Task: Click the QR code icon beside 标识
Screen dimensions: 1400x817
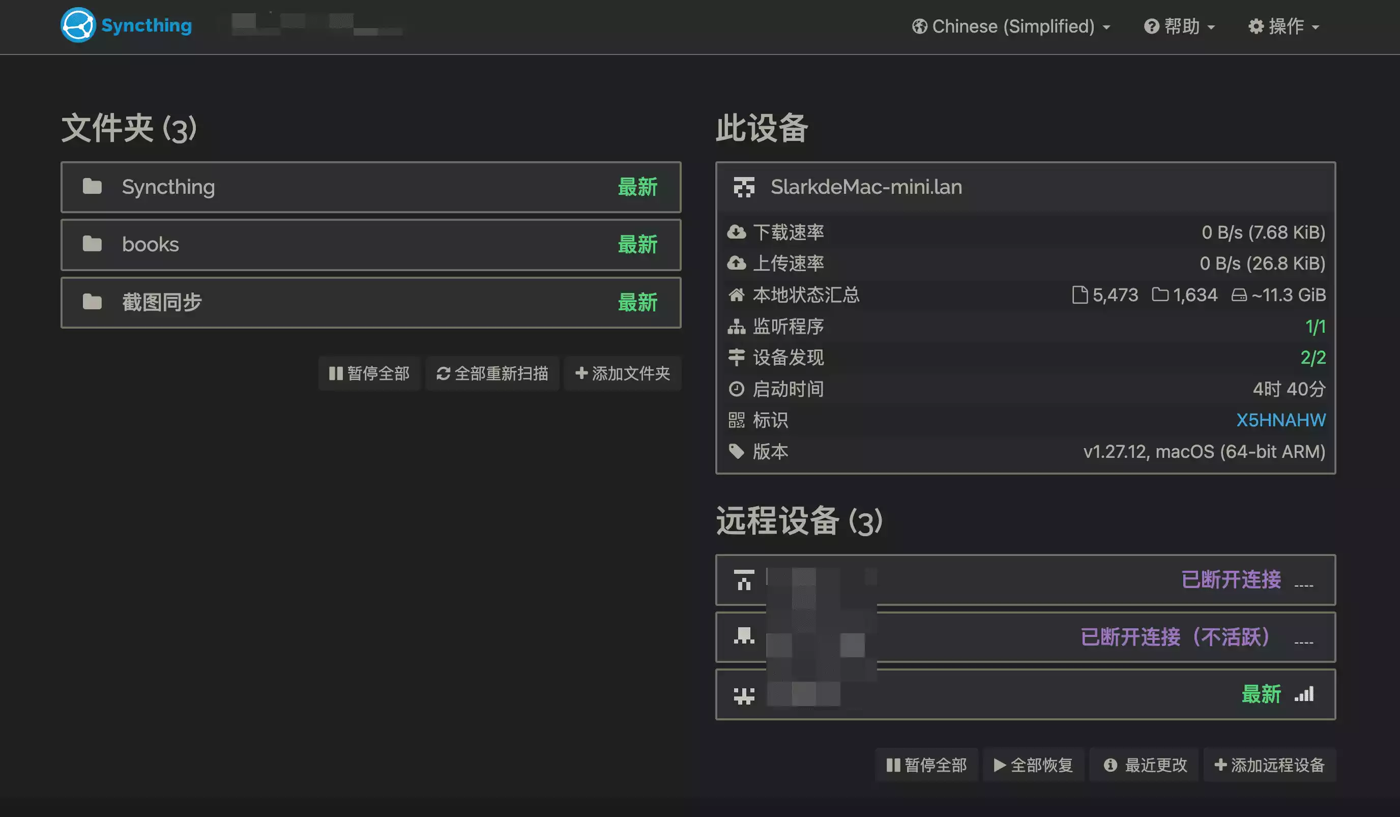Action: click(737, 420)
